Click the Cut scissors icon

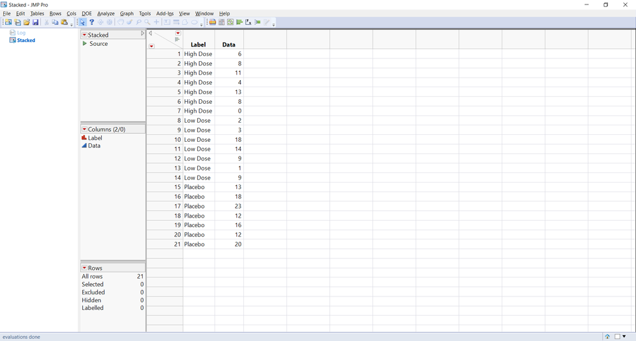[x=46, y=22]
